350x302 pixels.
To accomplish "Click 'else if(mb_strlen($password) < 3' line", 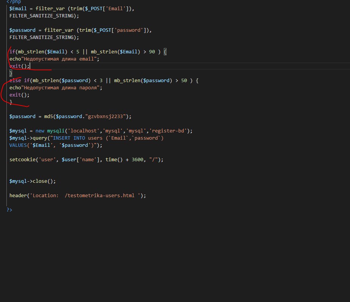I will 104,81.
